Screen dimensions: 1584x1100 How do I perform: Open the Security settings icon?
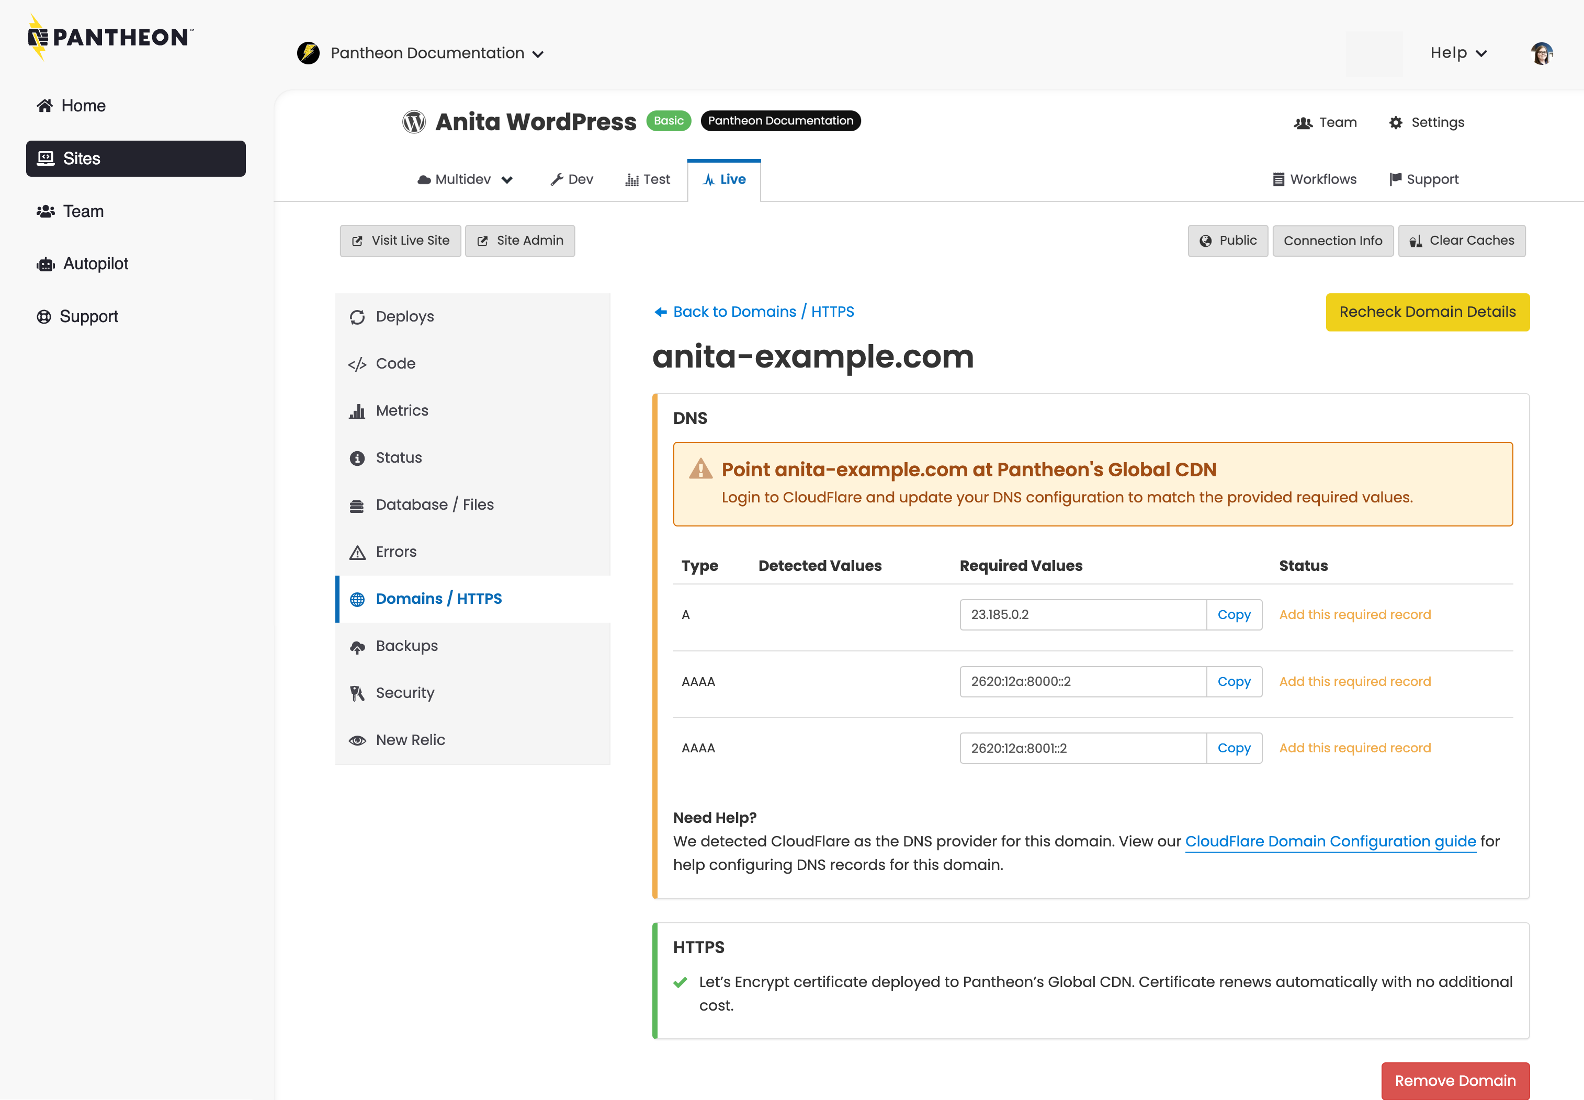[x=357, y=693]
